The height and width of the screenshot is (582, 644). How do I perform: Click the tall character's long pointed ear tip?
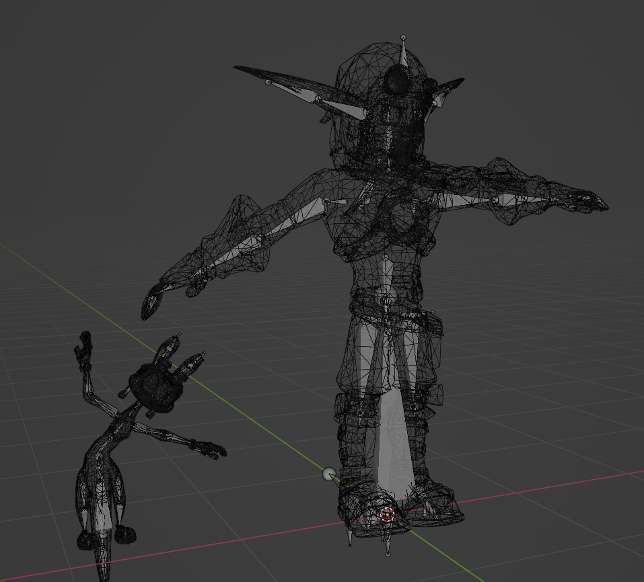tap(238, 68)
